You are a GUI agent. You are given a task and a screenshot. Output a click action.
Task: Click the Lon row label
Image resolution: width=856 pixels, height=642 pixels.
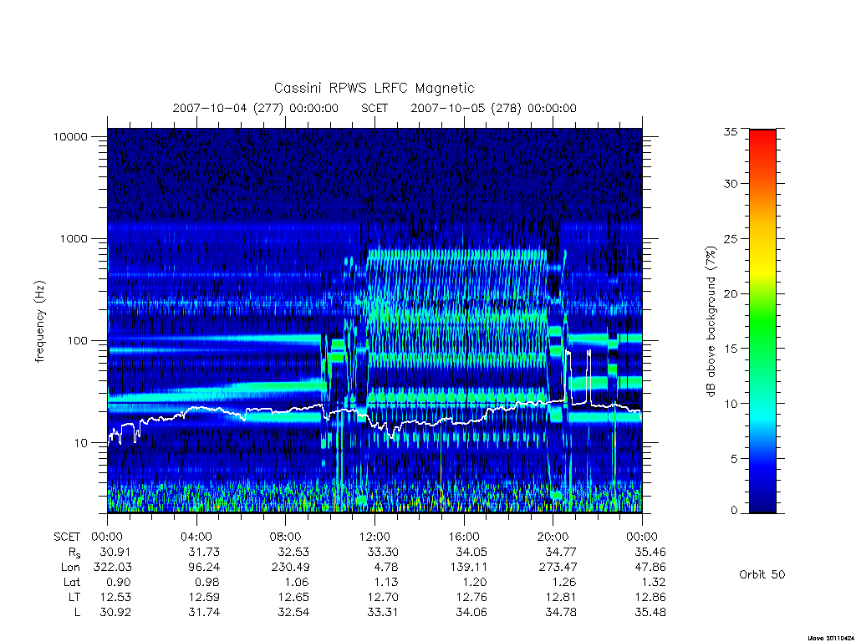pos(70,568)
